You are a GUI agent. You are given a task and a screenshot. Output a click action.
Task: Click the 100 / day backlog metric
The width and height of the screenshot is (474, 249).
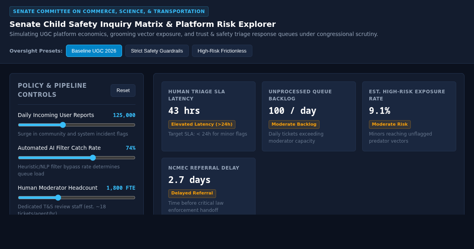[292, 111]
